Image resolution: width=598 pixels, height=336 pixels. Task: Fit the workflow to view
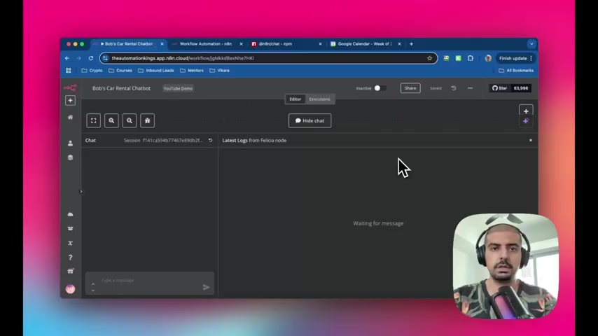(x=93, y=120)
